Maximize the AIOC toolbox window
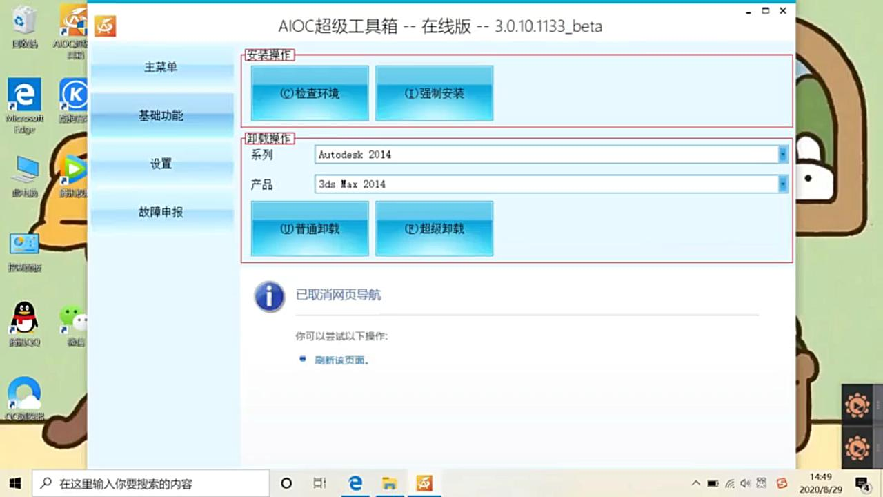 (766, 11)
